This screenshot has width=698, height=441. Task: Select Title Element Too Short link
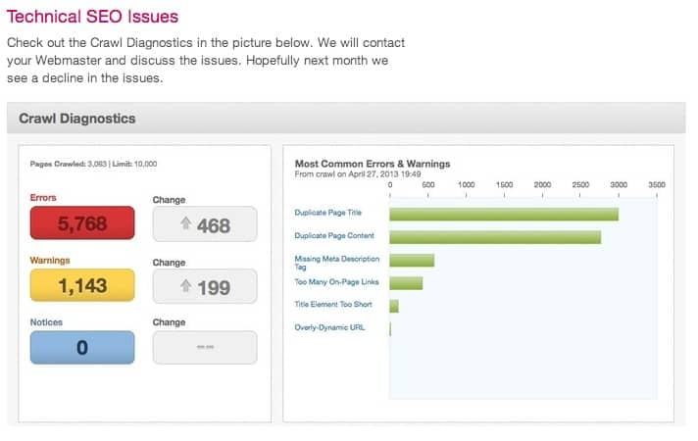(333, 305)
